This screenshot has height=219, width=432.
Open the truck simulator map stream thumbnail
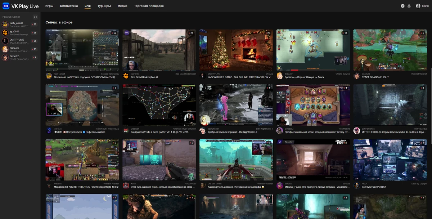point(159,105)
